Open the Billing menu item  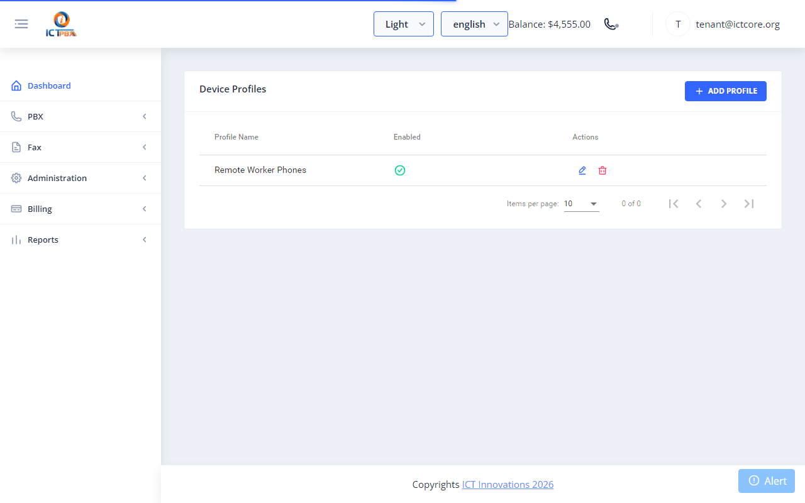[x=80, y=209]
